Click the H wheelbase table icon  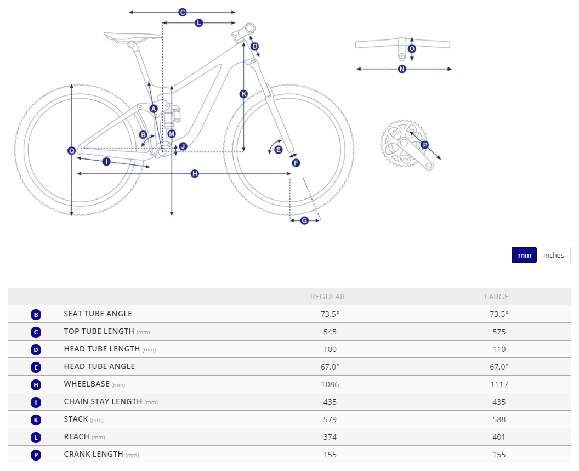pyautogui.click(x=36, y=385)
